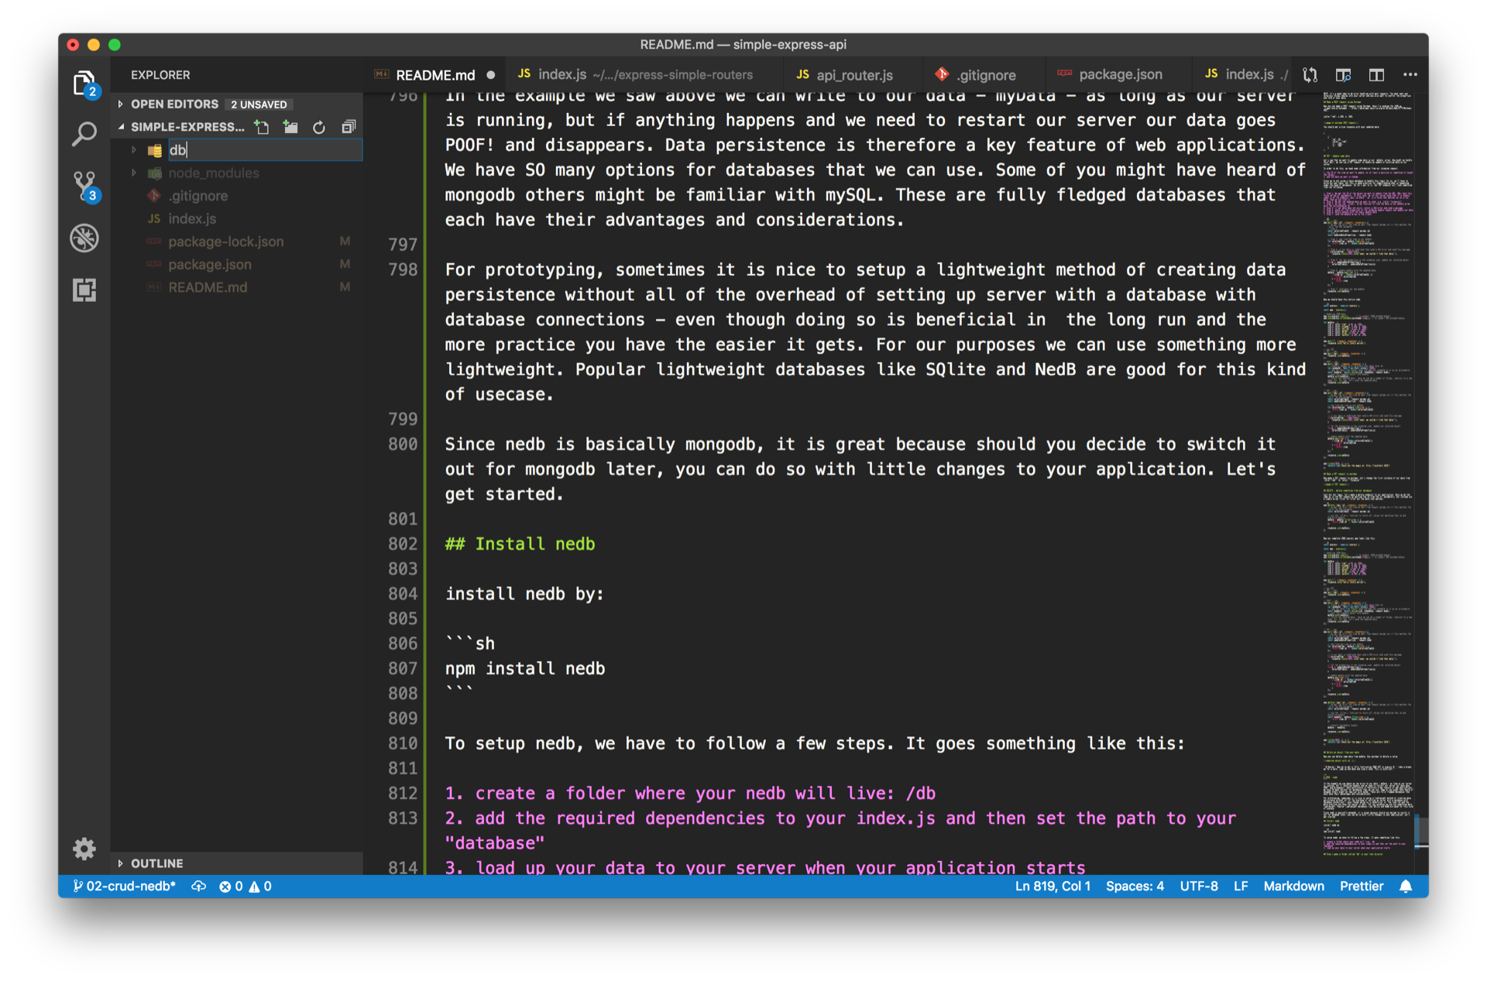1487x981 pixels.
Task: Click the New Folder icon in explorer
Action: (x=290, y=127)
